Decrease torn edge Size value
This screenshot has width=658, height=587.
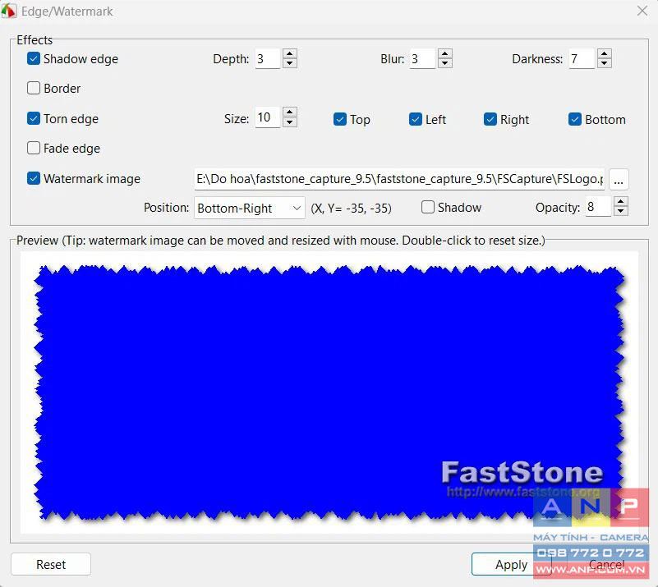[289, 122]
